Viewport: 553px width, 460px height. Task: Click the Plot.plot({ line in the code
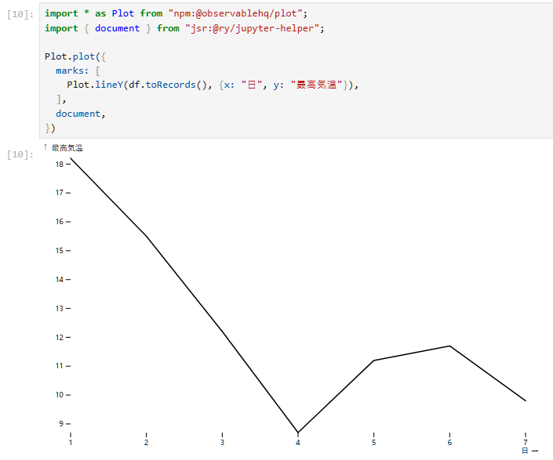coord(75,56)
